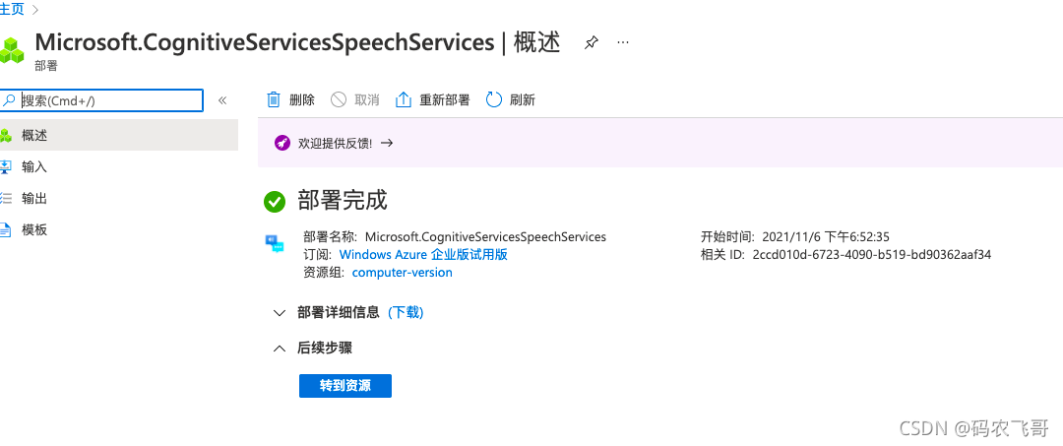Click the 下载 link for deployment details
1063x446 pixels.
[x=406, y=312]
